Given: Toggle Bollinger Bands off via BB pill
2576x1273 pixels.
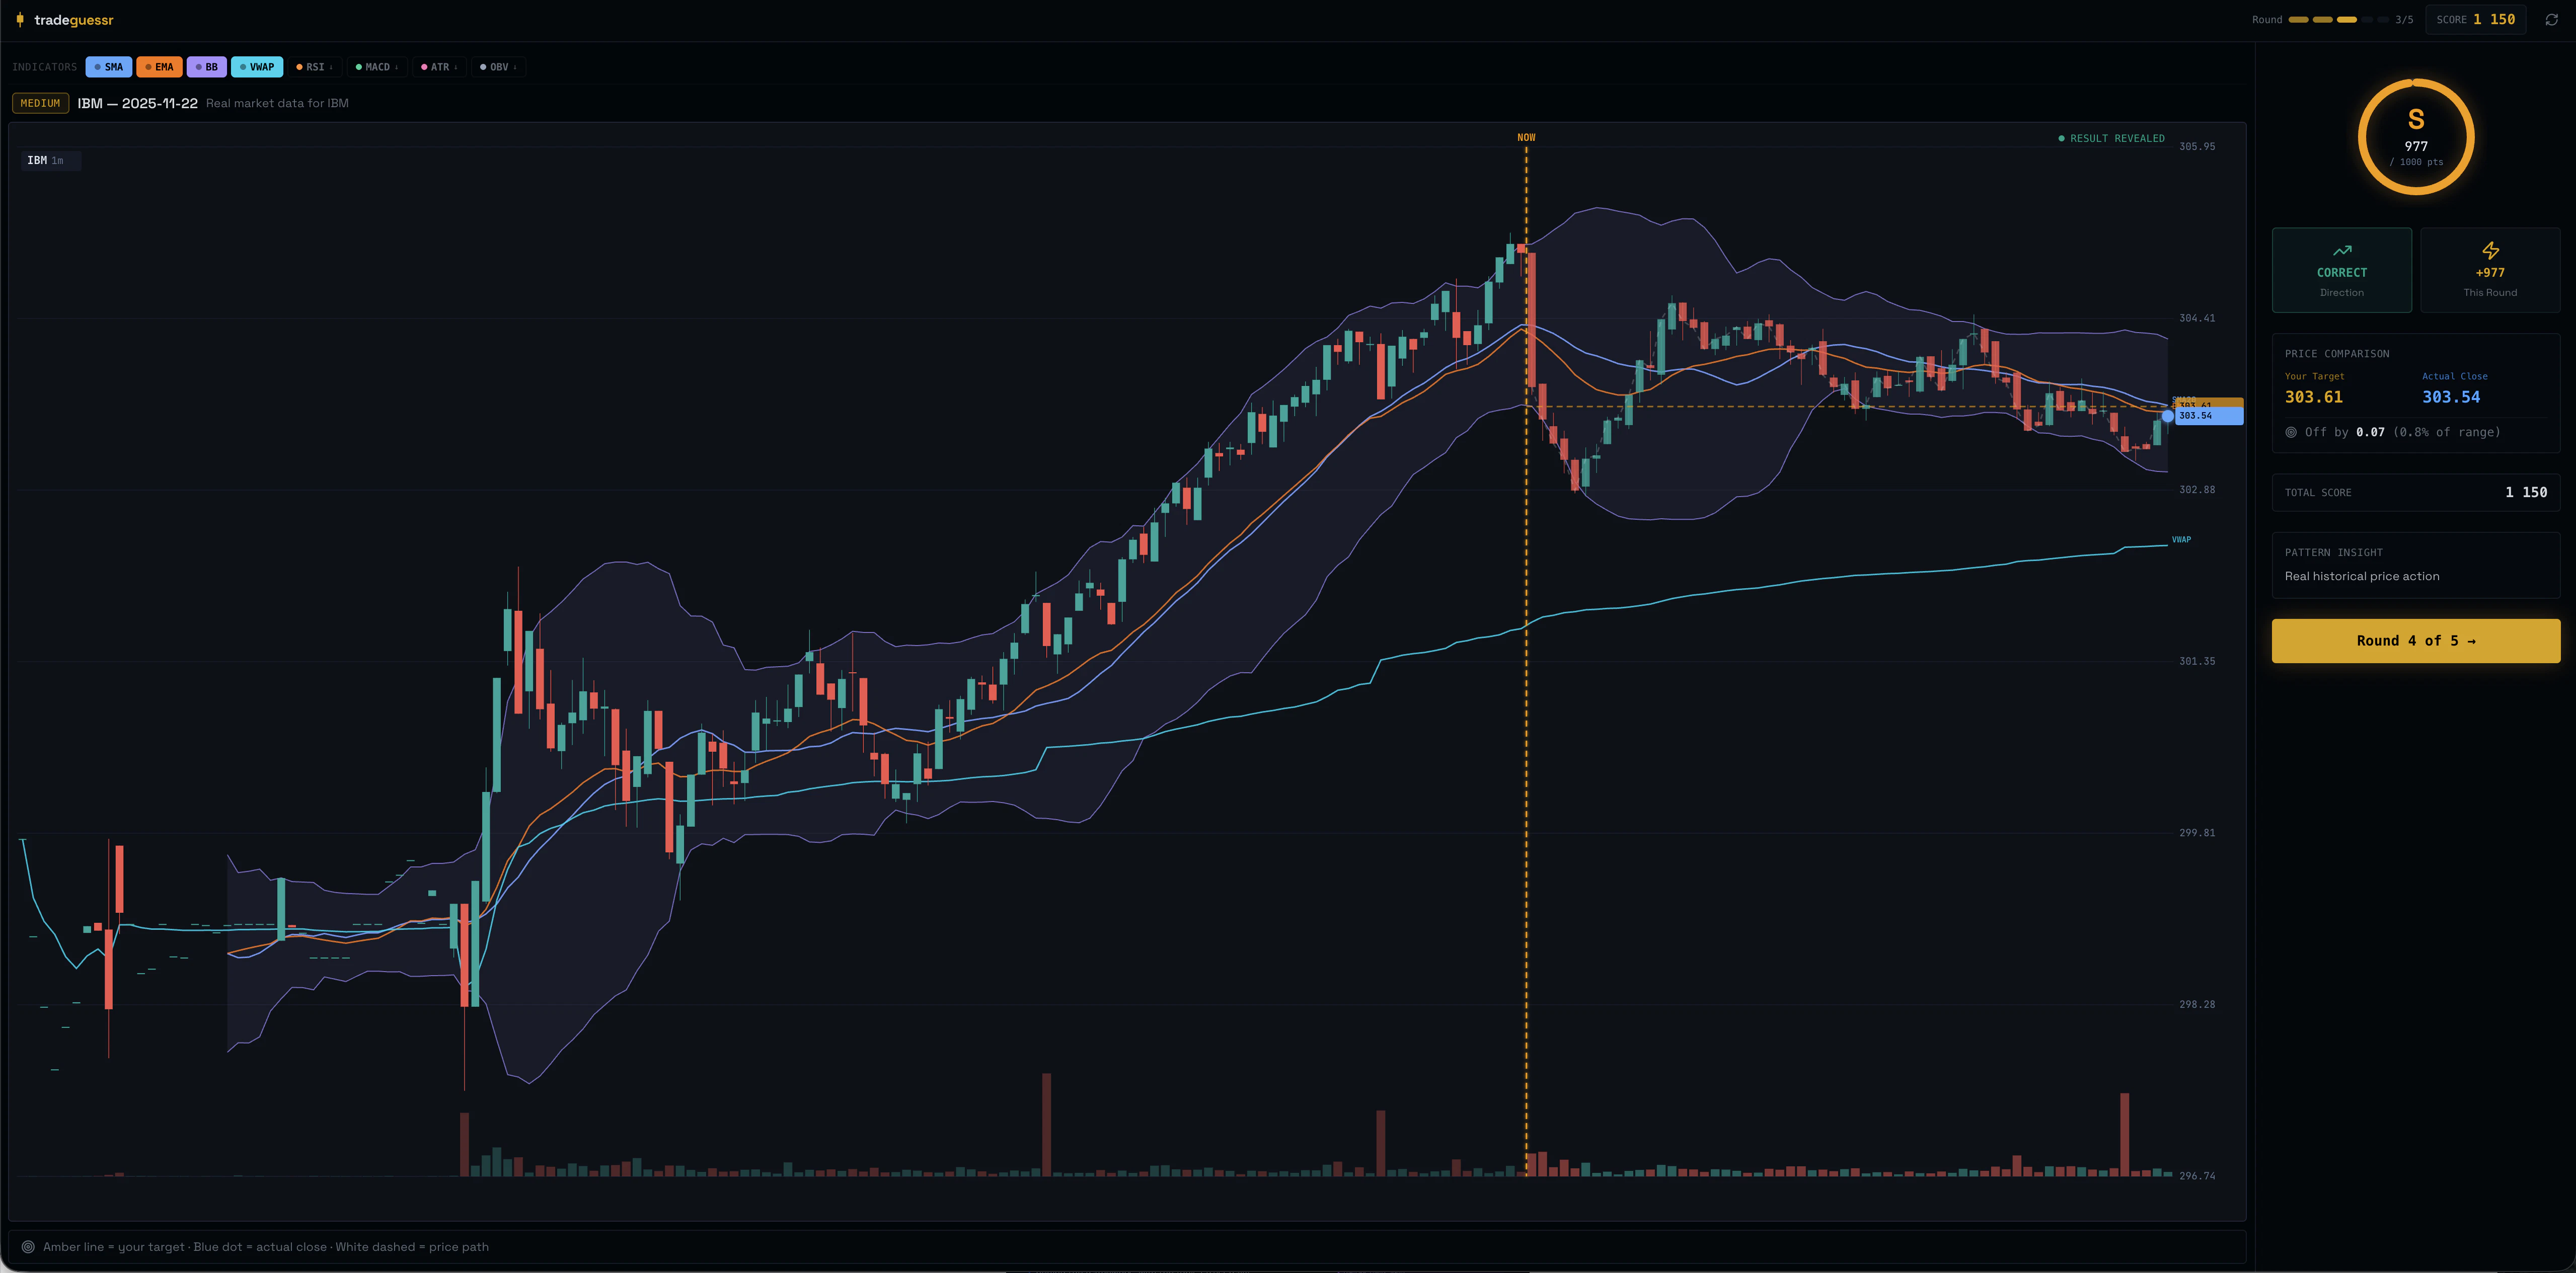Looking at the screenshot, I should [207, 67].
